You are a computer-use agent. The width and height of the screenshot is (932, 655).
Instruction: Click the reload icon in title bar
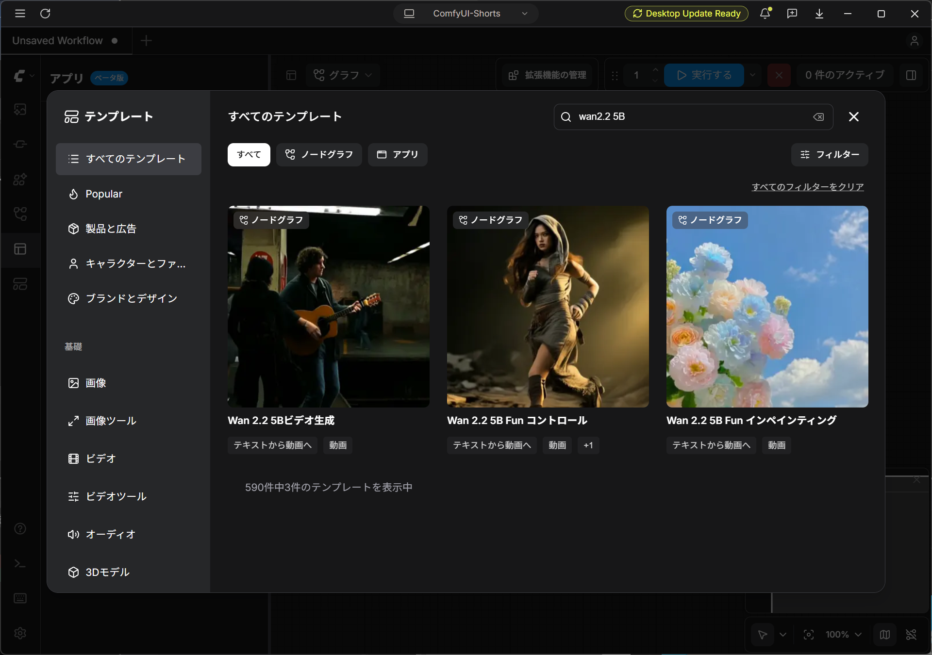point(45,14)
